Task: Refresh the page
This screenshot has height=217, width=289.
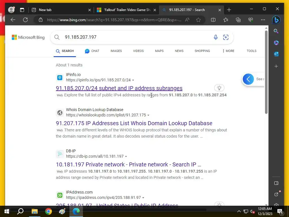Action: click(25, 20)
